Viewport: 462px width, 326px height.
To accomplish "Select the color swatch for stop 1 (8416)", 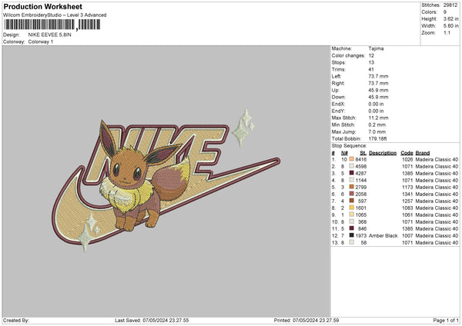I will (352, 158).
